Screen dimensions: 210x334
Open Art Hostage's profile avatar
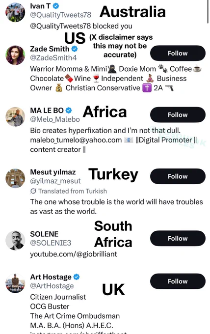click(15, 283)
